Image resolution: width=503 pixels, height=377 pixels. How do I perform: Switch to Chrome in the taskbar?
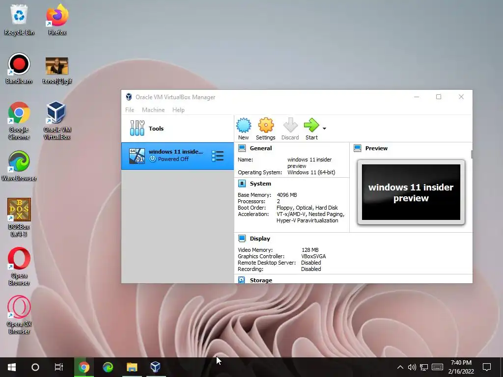(x=84, y=367)
